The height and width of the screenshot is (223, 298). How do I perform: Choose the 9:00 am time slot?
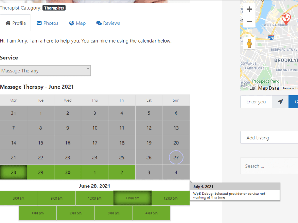tap(56, 198)
